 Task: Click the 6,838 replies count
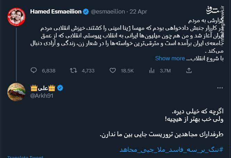49,70
